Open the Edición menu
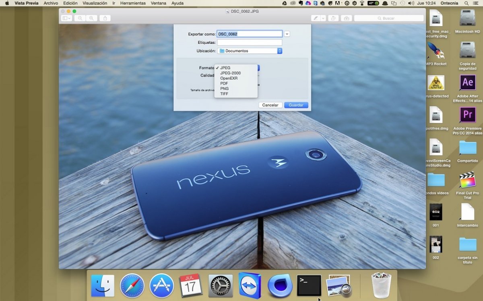 pos(70,3)
